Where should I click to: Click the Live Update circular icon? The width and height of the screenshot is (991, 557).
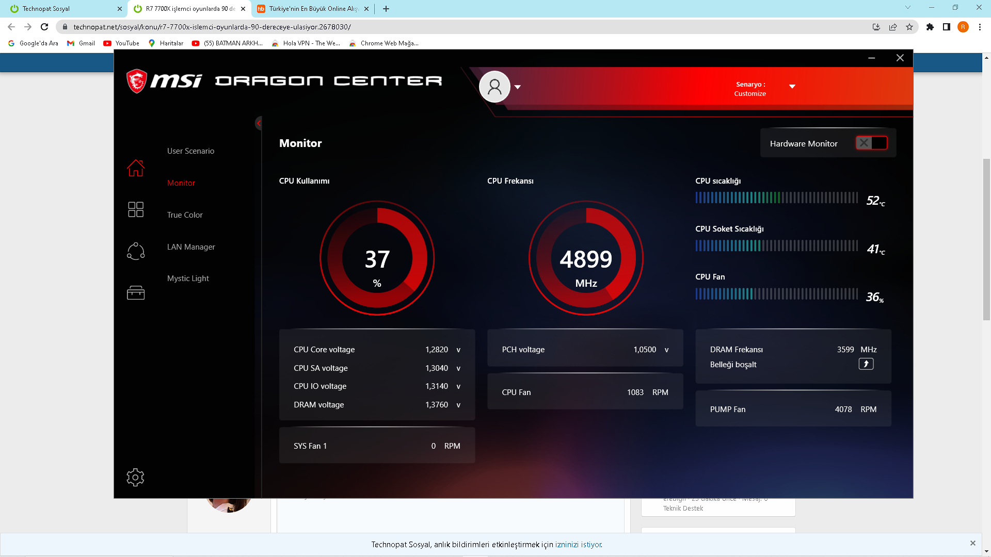point(136,251)
